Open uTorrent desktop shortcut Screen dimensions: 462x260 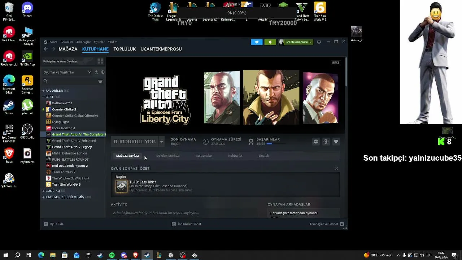click(x=27, y=107)
